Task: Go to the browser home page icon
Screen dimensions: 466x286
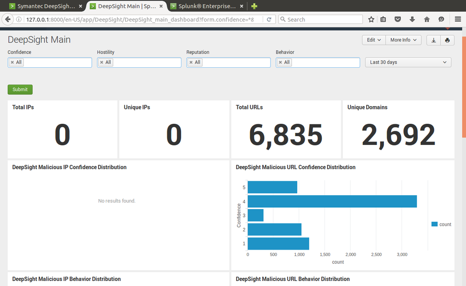Action: pos(427,19)
